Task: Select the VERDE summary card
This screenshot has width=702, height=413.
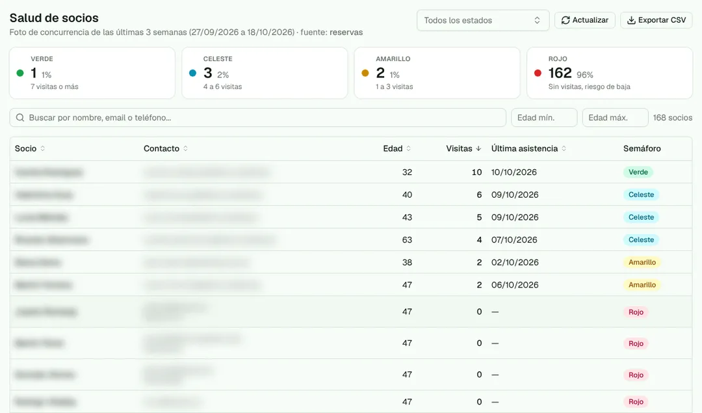Action: click(x=92, y=73)
